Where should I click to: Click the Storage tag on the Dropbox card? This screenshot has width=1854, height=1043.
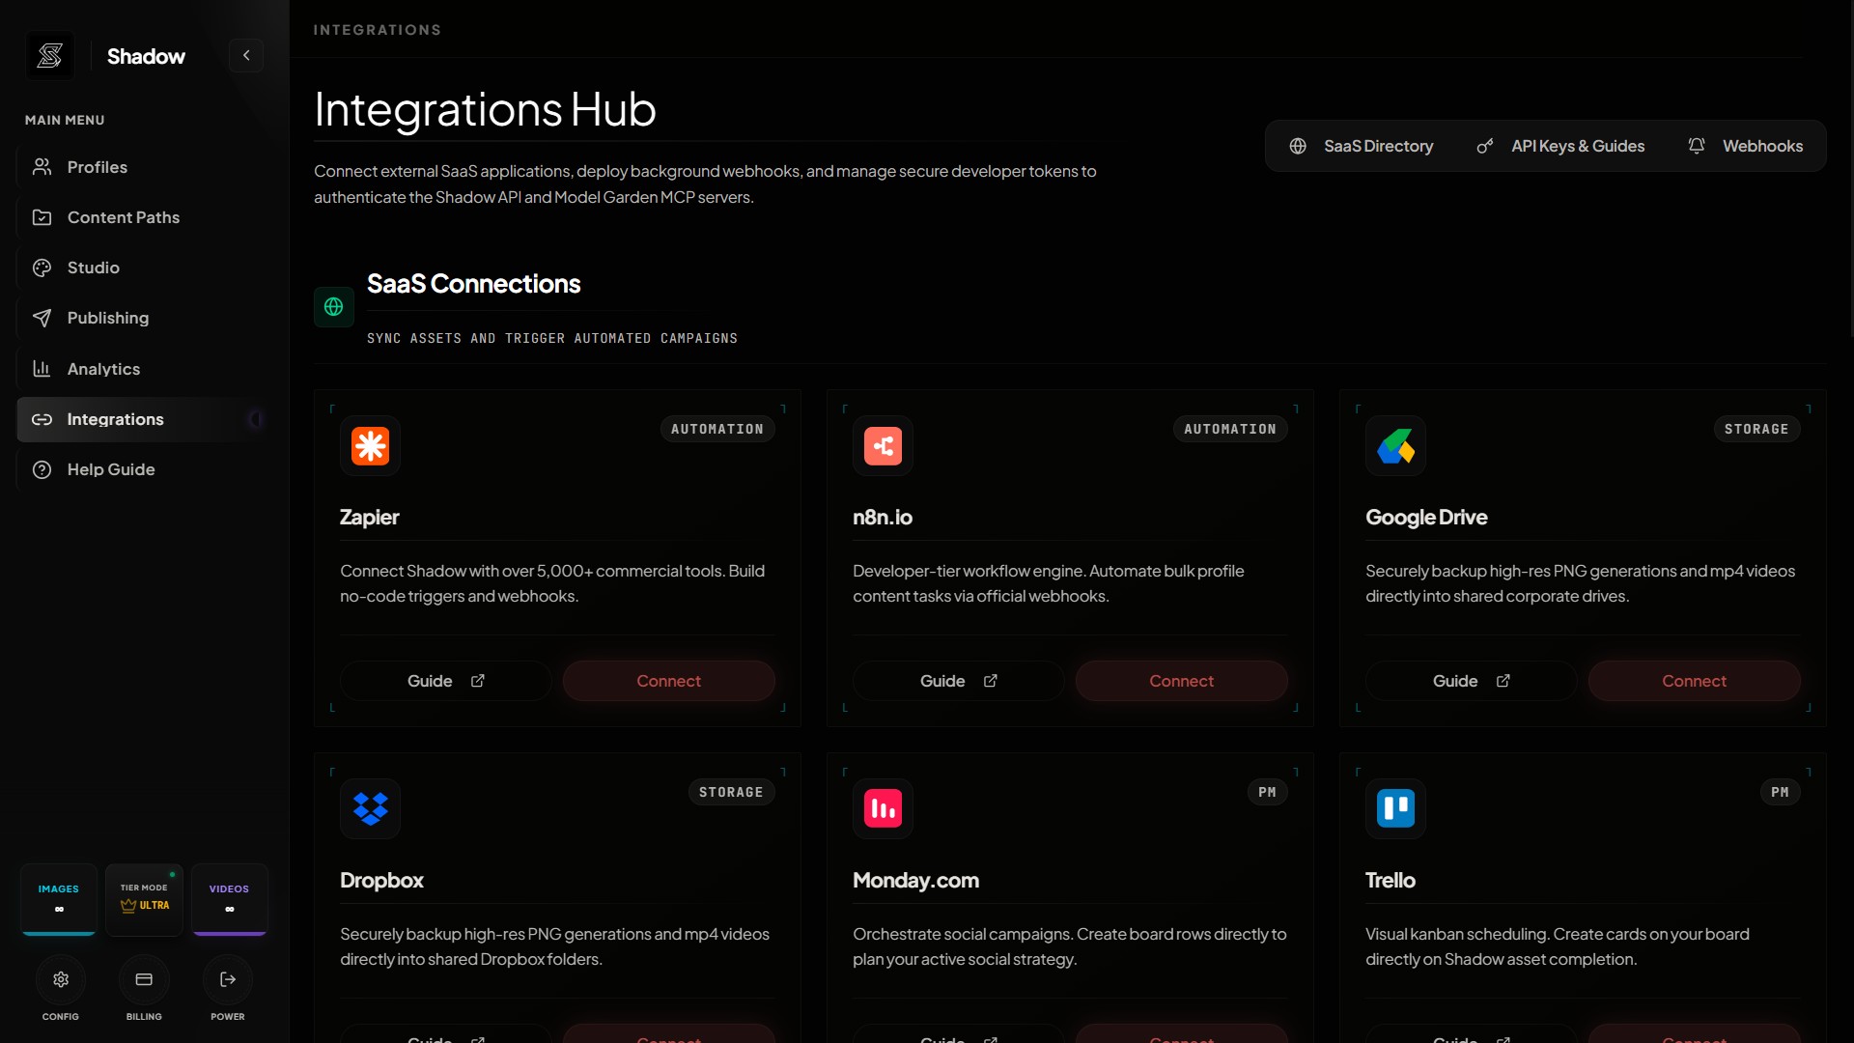click(x=731, y=793)
